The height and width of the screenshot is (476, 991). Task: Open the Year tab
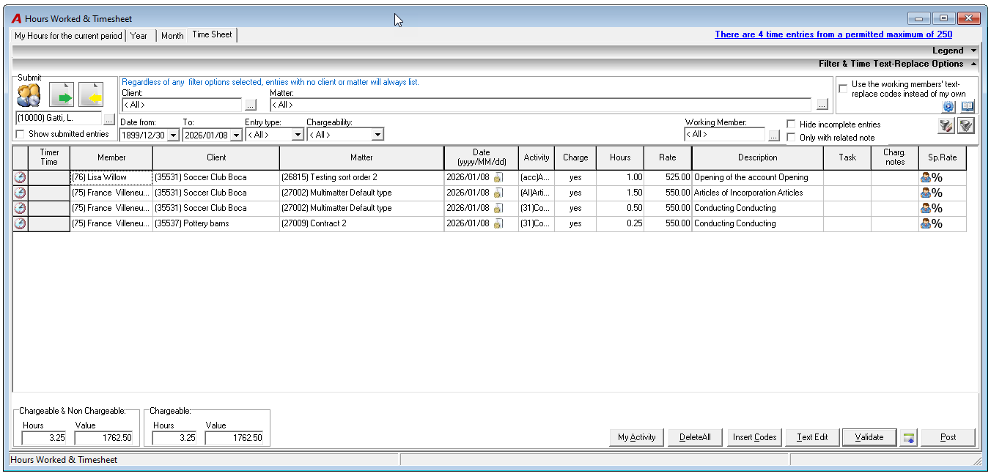tap(139, 36)
